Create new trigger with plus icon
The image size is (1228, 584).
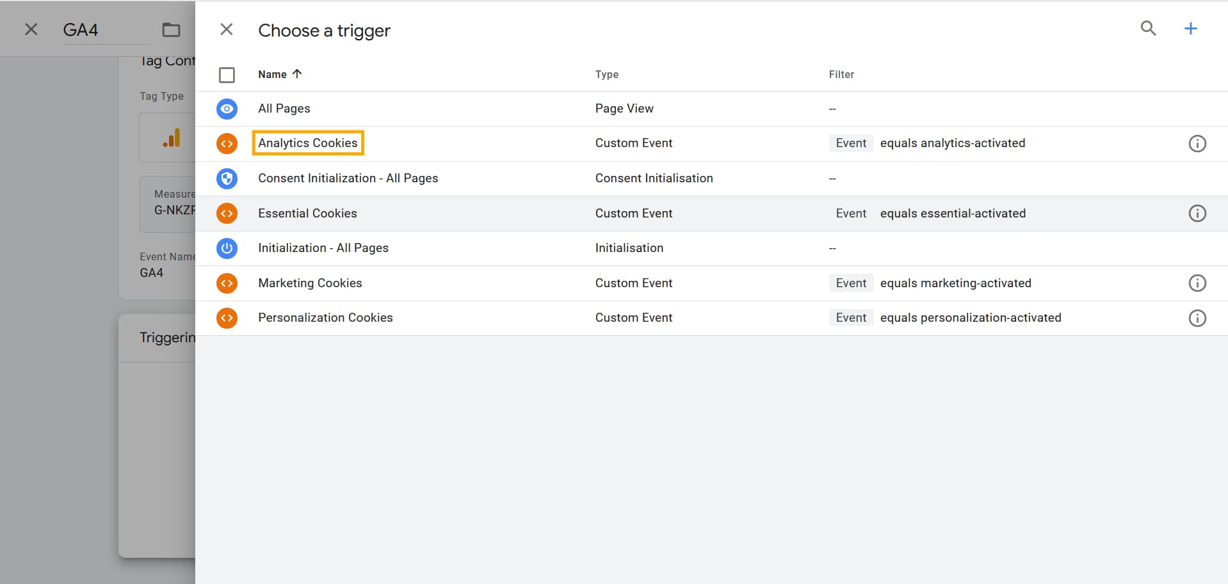[x=1190, y=28]
